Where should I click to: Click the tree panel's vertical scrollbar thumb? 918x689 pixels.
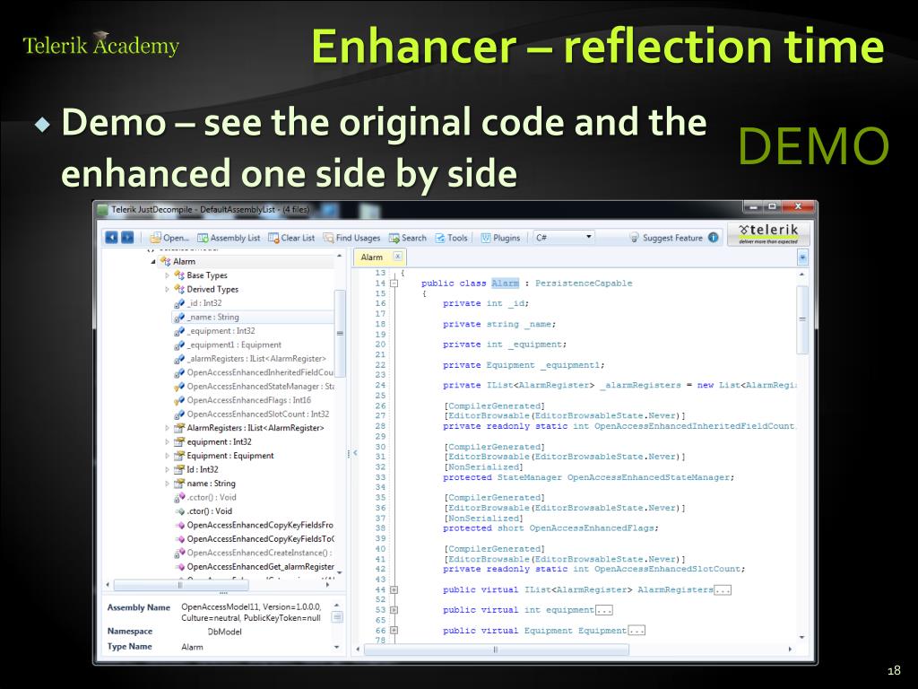point(340,333)
